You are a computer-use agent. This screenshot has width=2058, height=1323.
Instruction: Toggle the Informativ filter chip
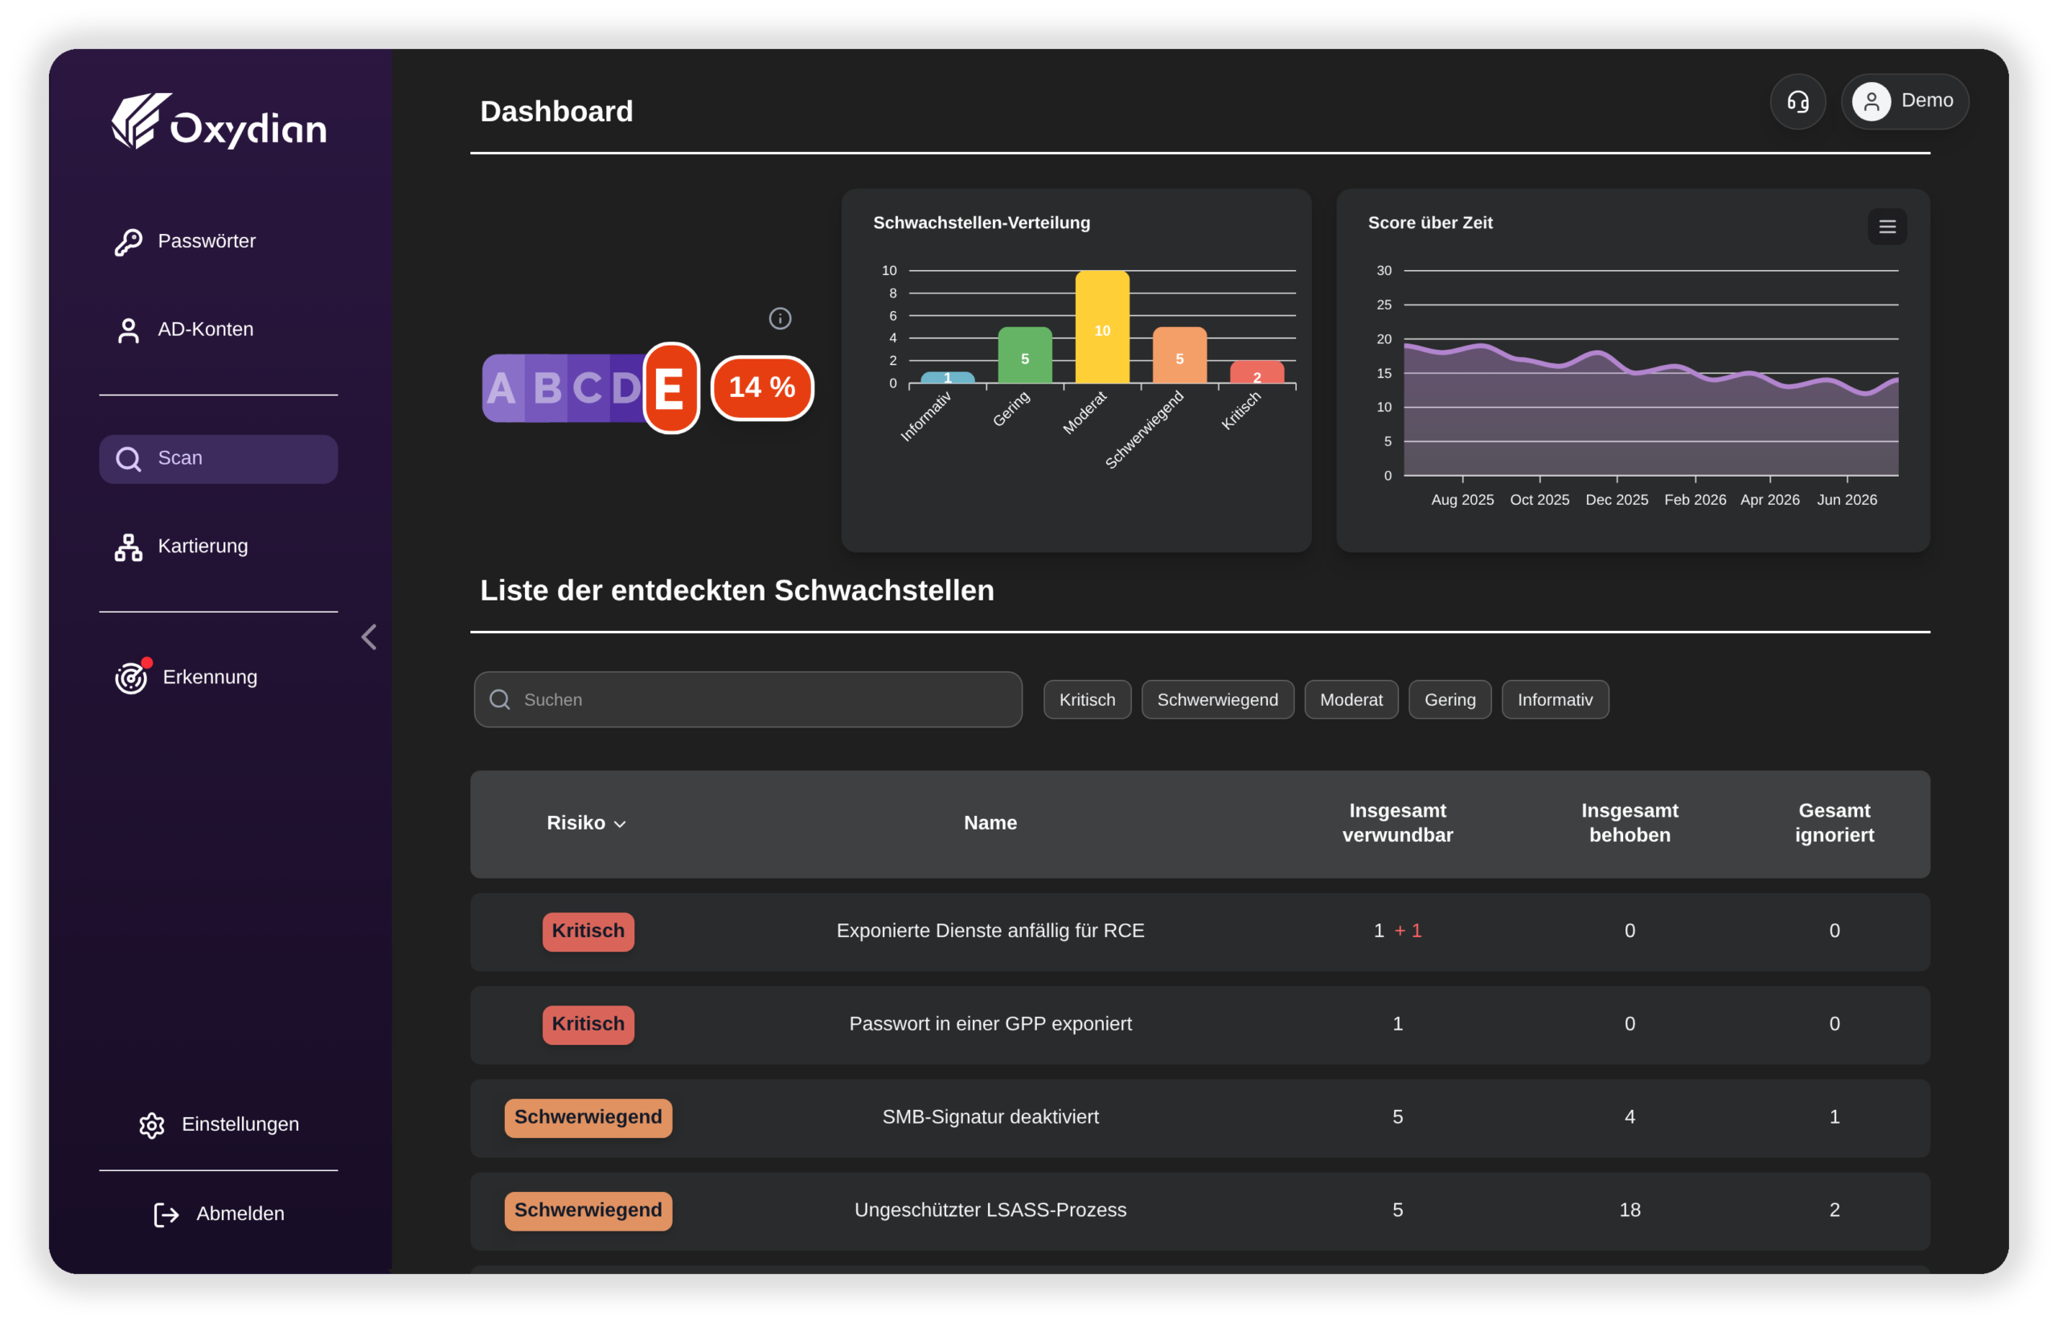pyautogui.click(x=1555, y=699)
